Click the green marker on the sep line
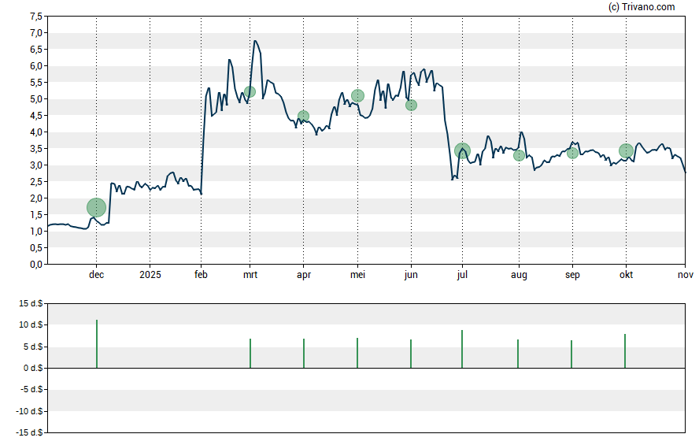Screen dimensions: 699x445 click(x=572, y=154)
